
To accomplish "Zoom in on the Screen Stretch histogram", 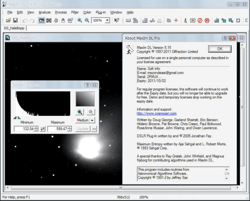I will coord(80,112).
